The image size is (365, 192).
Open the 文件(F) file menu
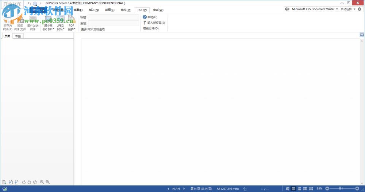click(38, 10)
